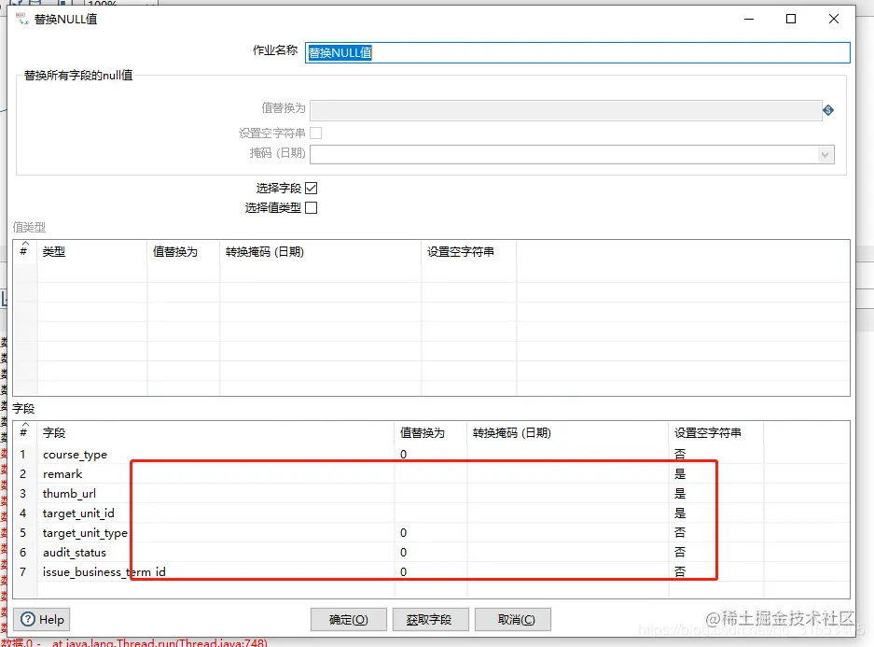This screenshot has height=647, width=874.
Task: Minimize the 替换NULL值 dialog window
Action: tap(749, 19)
